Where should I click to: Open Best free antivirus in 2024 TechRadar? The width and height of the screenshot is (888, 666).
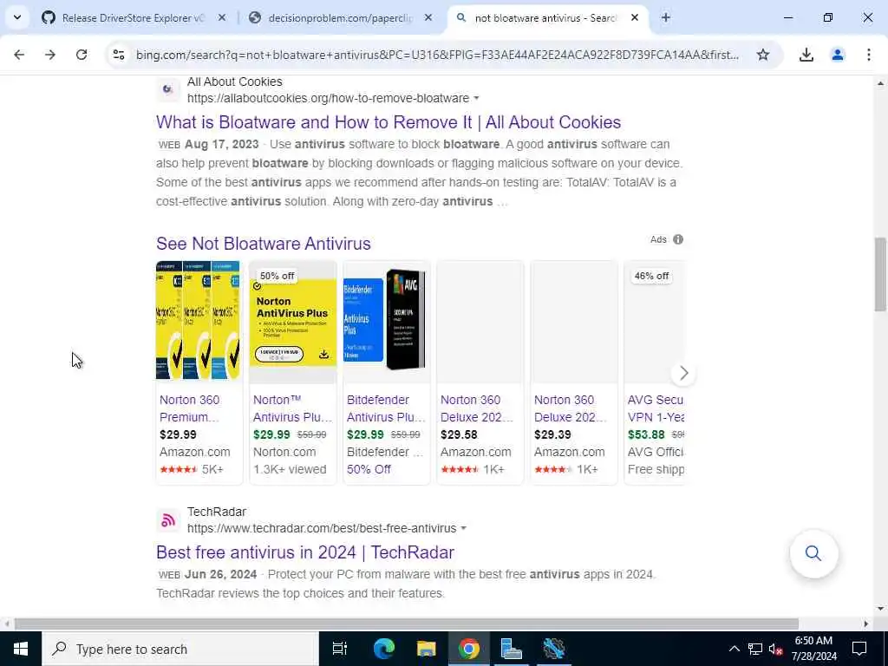(305, 552)
